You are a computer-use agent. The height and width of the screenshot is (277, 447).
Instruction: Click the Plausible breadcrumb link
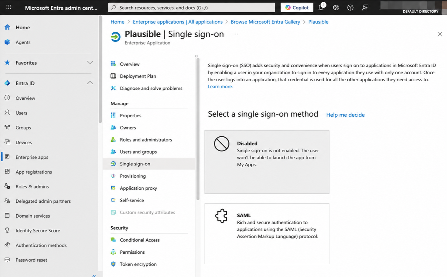pos(318,22)
